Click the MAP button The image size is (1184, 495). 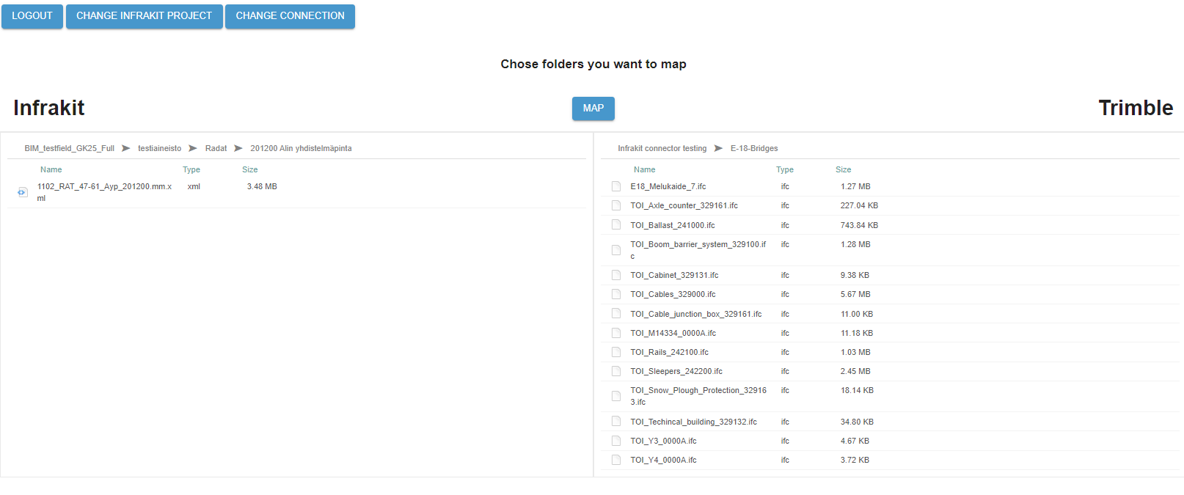[593, 108]
